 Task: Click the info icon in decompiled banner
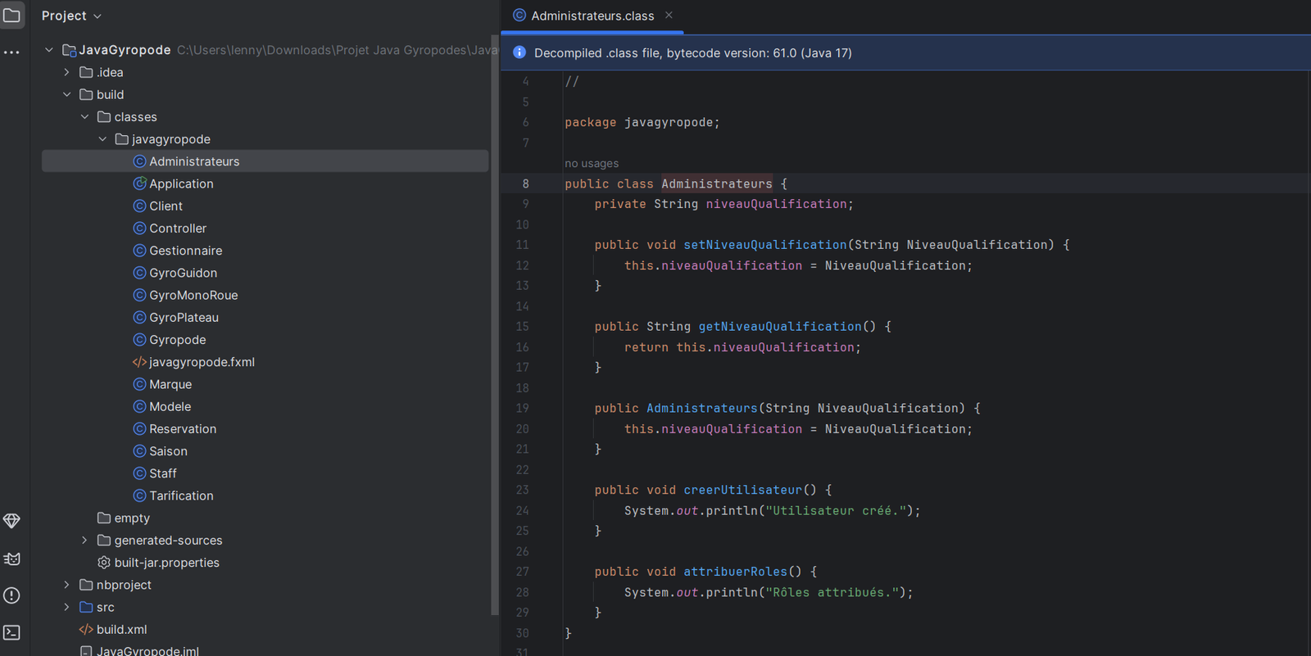coord(519,52)
